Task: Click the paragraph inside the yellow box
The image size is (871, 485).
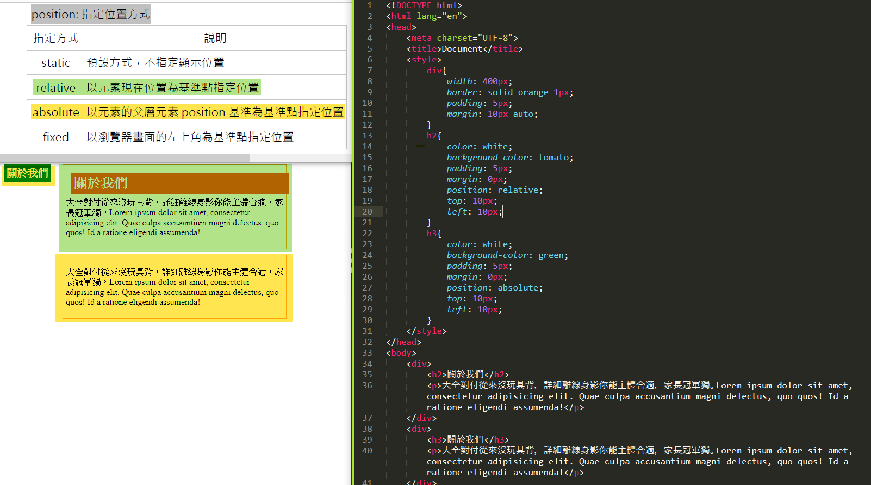Action: click(x=174, y=287)
